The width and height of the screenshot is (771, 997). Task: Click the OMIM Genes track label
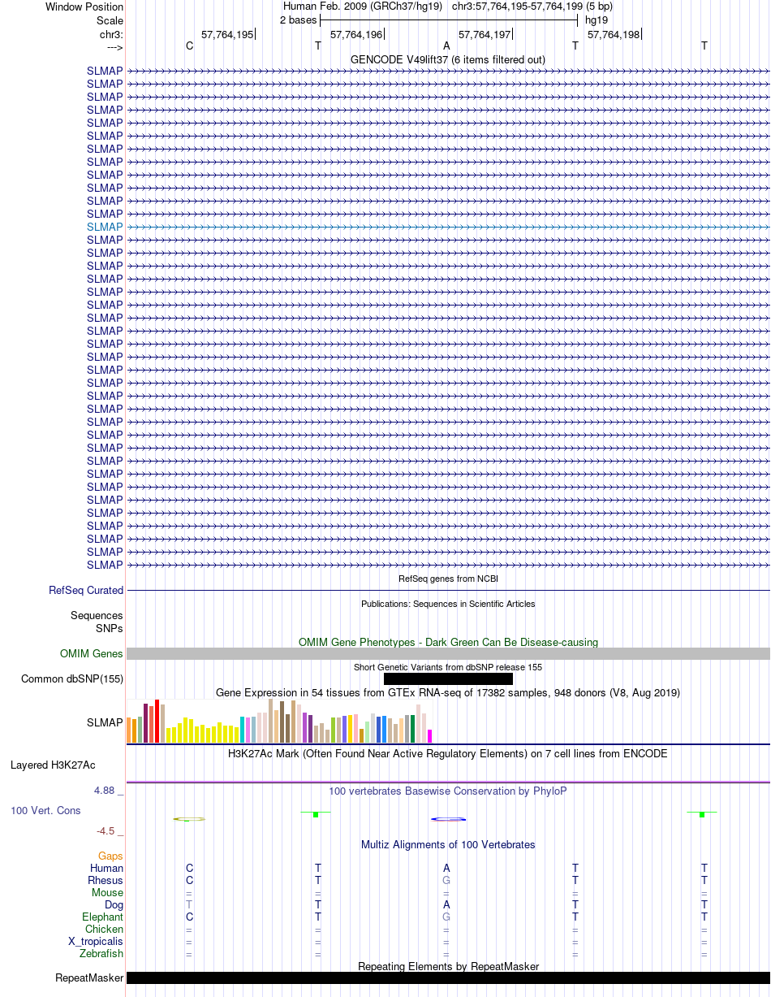coord(92,653)
